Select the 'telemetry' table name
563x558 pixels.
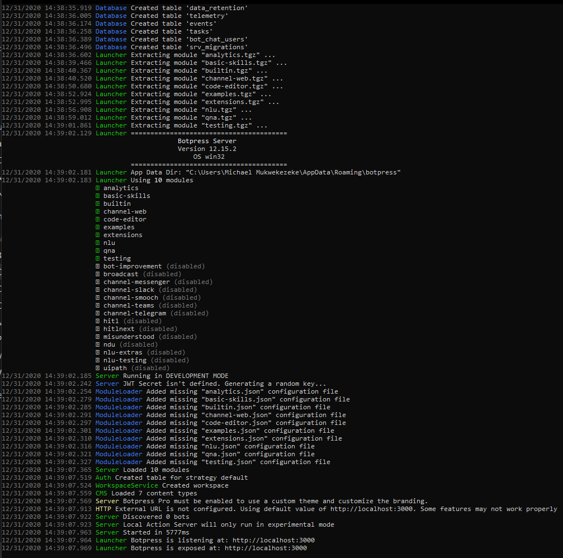[207, 16]
